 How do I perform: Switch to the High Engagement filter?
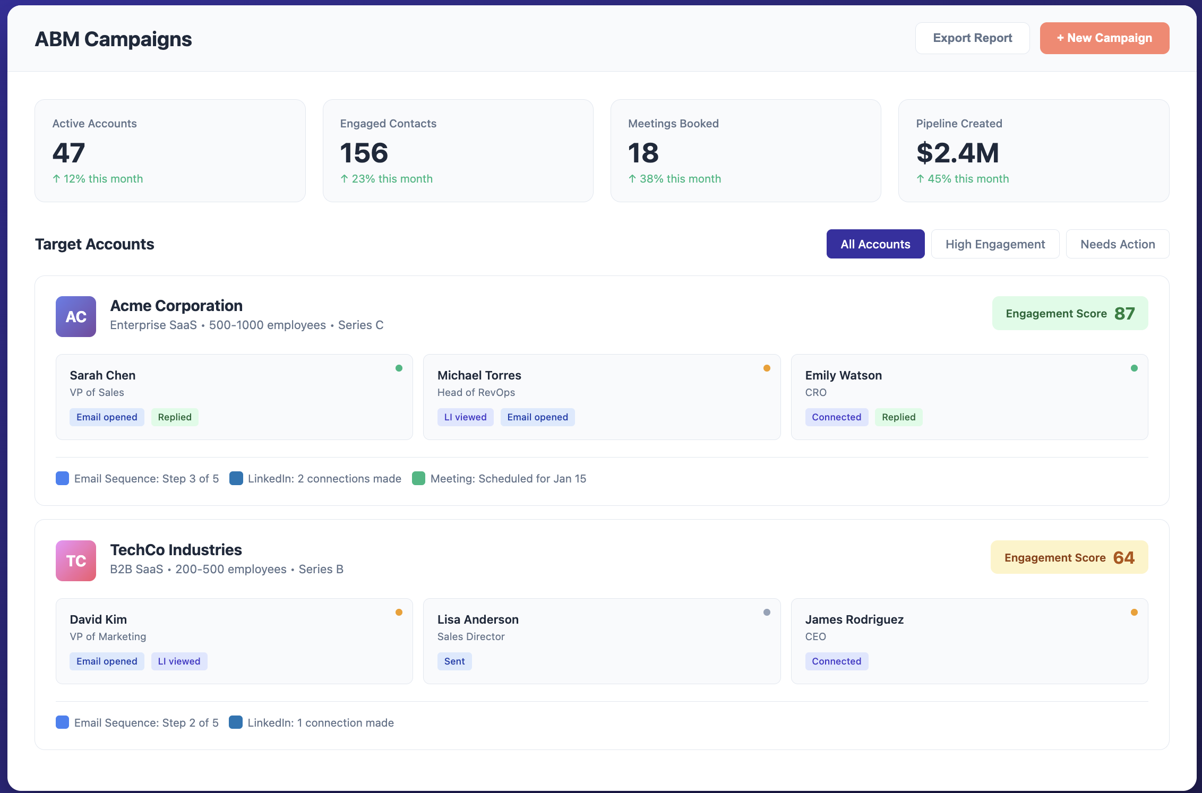coord(995,244)
